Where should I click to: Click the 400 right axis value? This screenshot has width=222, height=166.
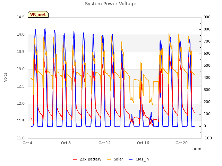point(207,78)
